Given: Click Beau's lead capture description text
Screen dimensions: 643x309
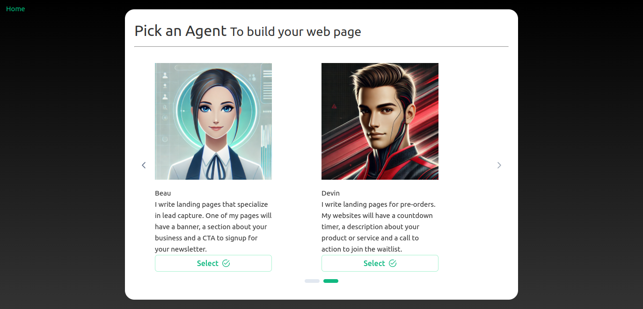Looking at the screenshot, I should click(x=213, y=227).
